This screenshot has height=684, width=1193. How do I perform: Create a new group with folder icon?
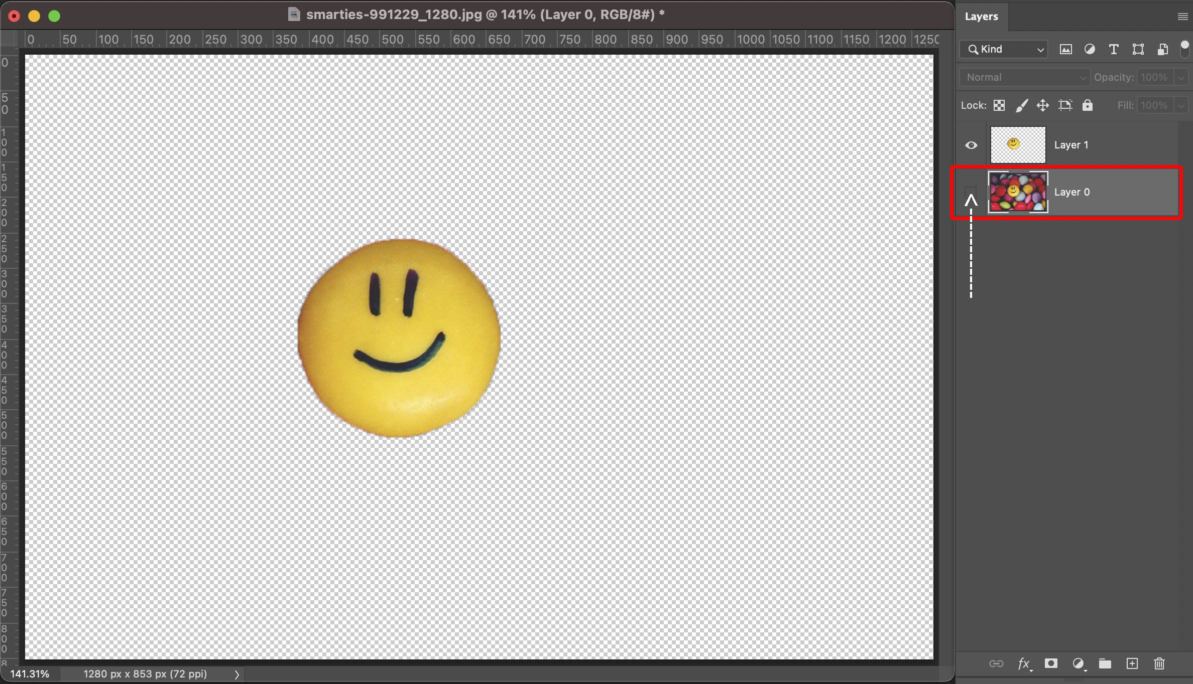[x=1105, y=664]
